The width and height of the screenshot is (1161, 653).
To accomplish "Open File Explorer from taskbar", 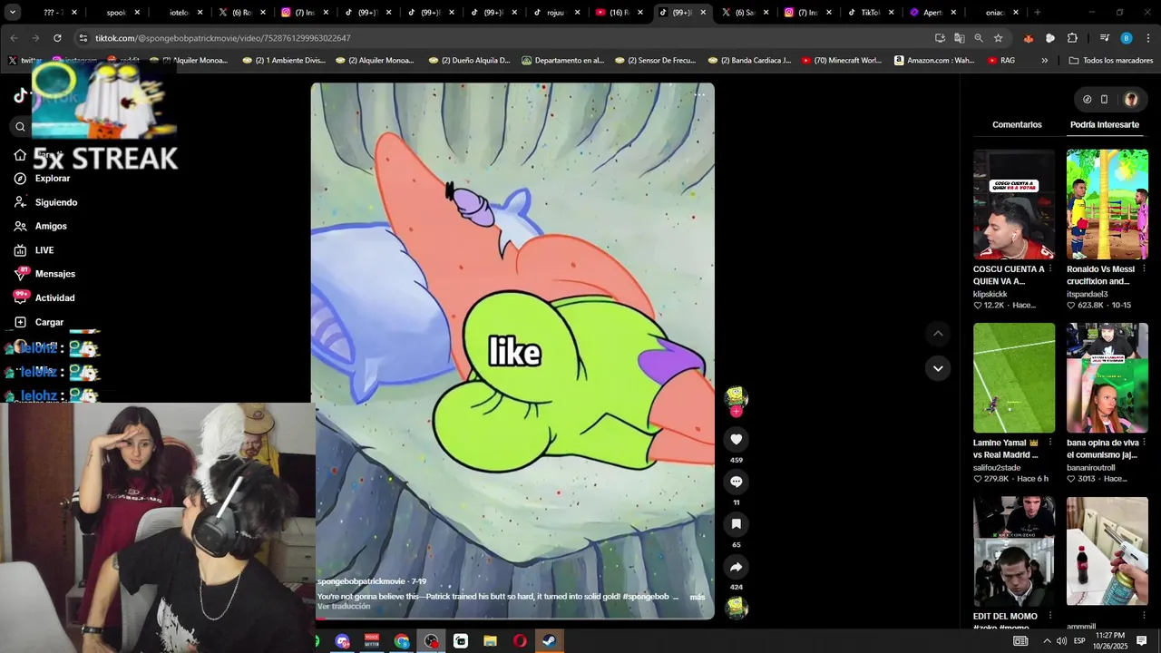I will point(490,641).
